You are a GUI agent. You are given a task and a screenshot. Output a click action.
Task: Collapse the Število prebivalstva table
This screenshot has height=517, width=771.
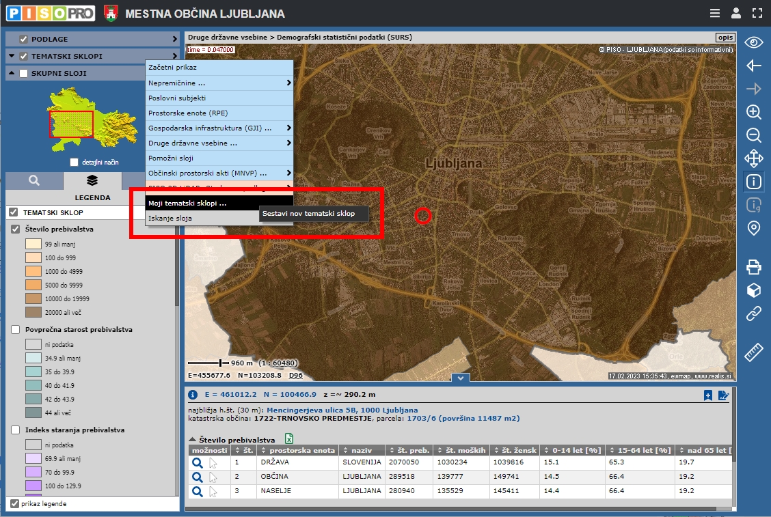pyautogui.click(x=193, y=441)
